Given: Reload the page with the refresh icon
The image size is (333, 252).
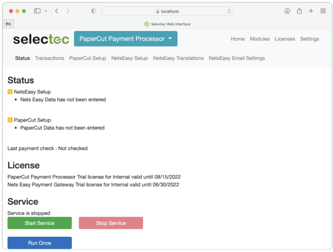Looking at the screenshot, I should (x=229, y=11).
